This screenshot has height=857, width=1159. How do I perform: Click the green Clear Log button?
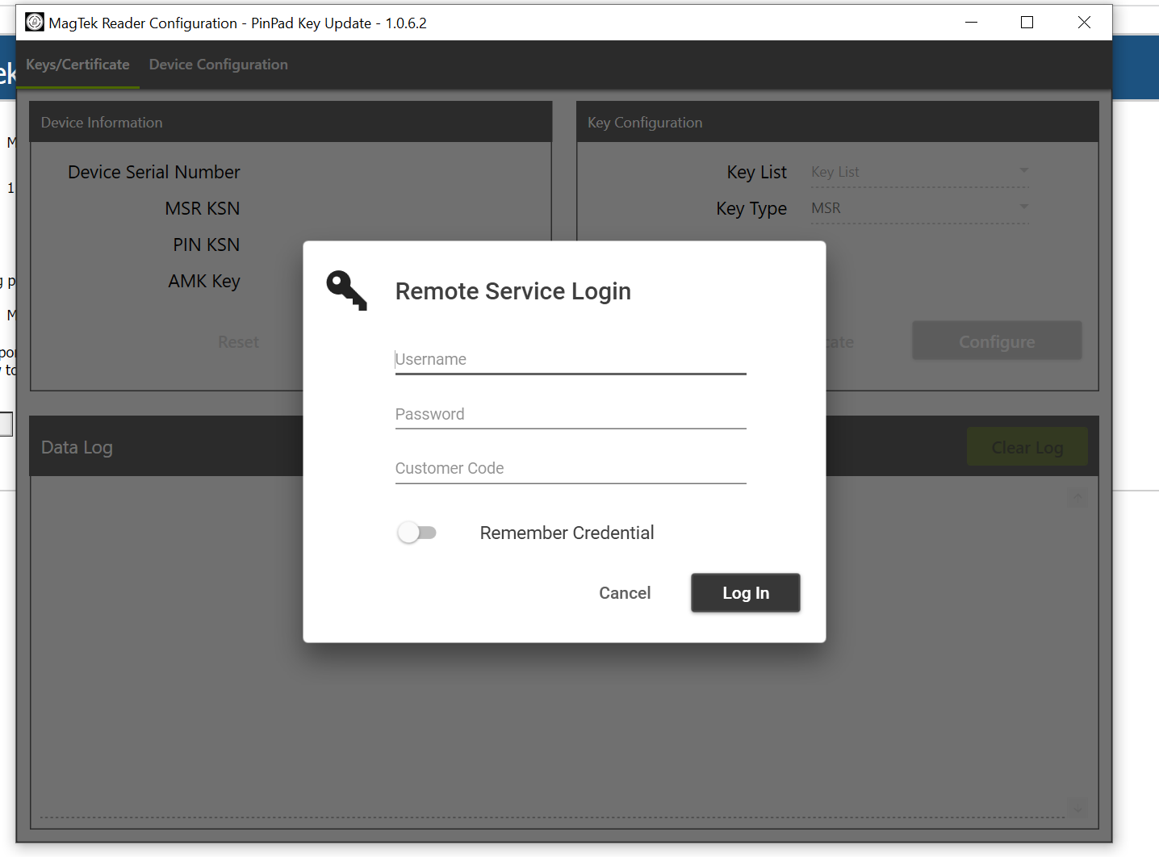click(1027, 447)
